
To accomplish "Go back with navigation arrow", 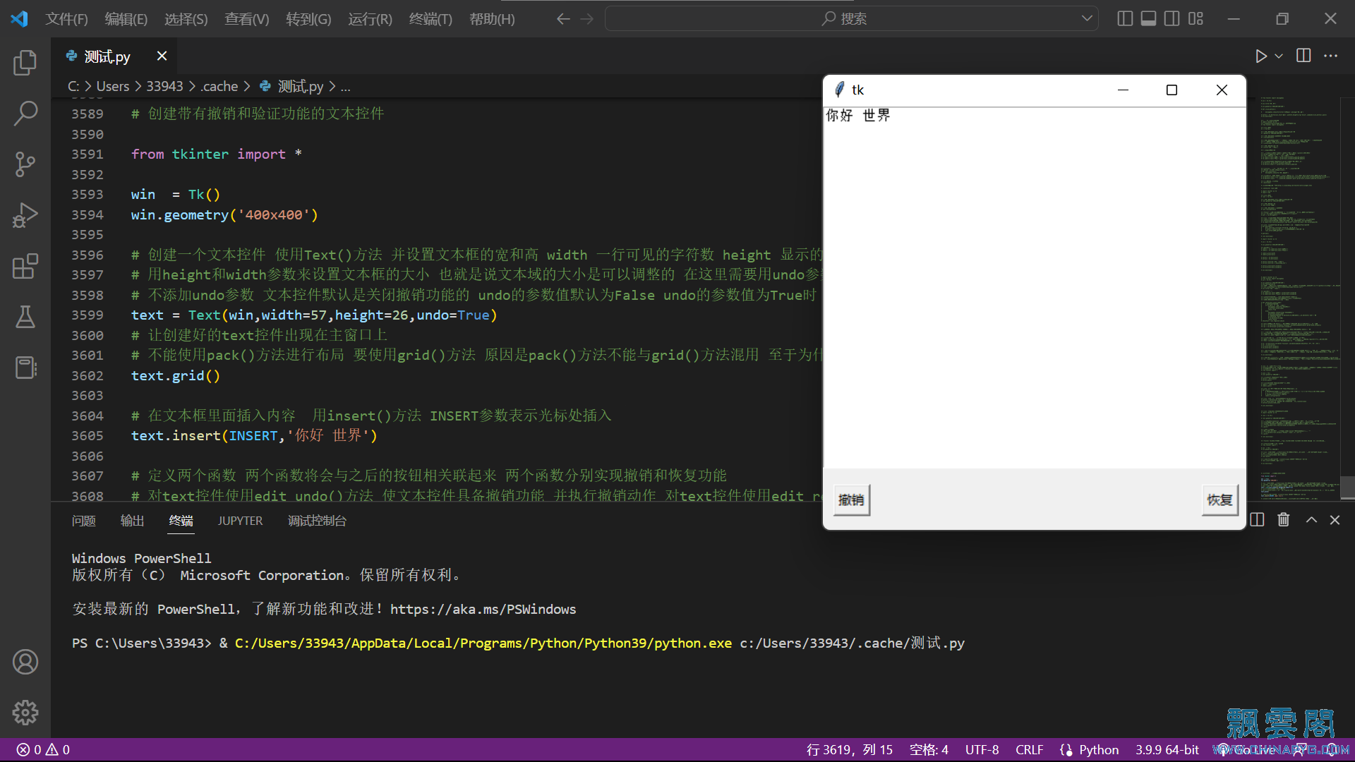I will coord(563,19).
